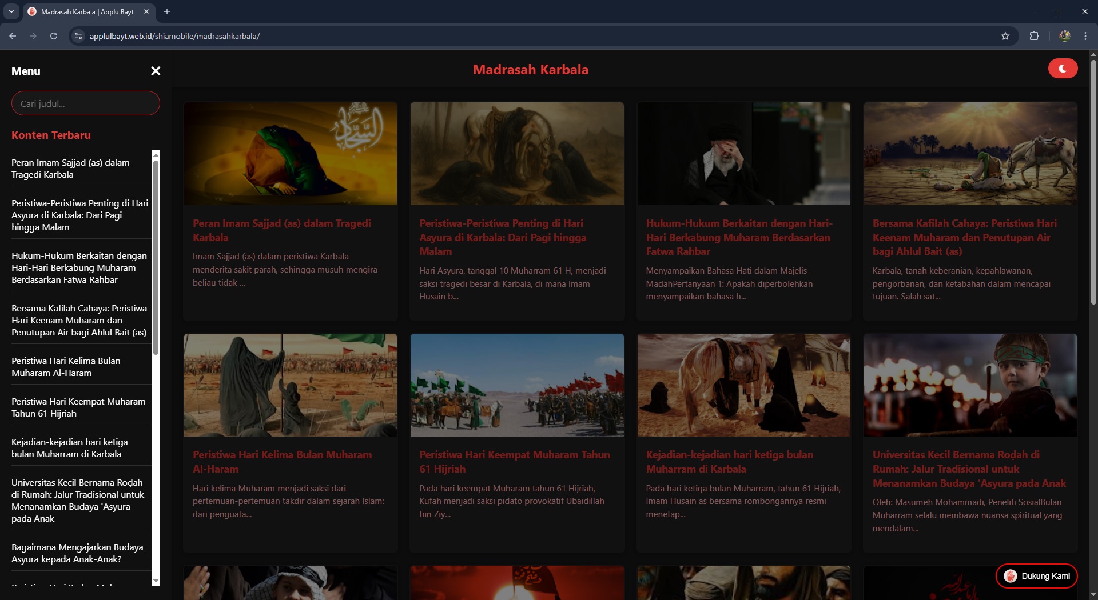Minimize the browser window
1098x600 pixels.
(x=1032, y=11)
